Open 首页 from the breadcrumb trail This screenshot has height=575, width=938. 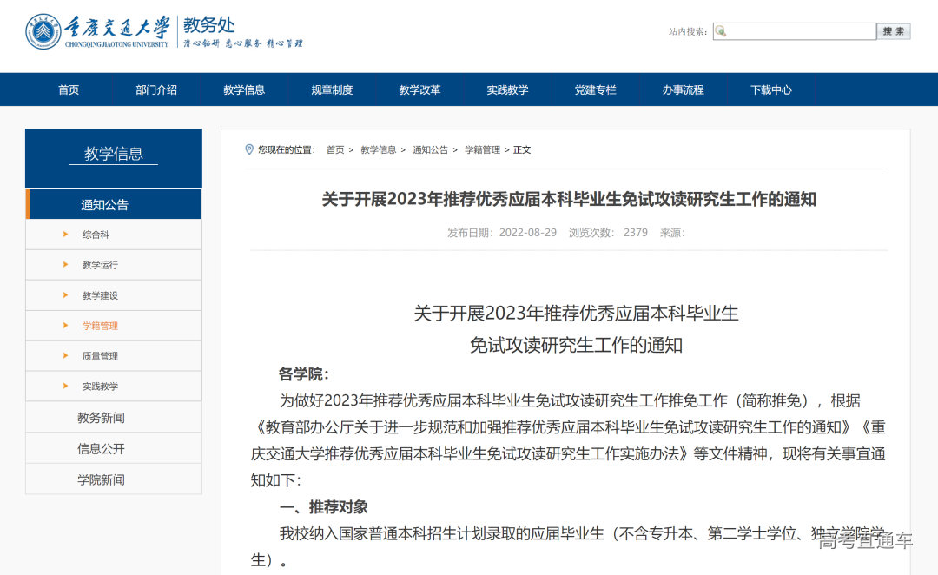click(334, 149)
